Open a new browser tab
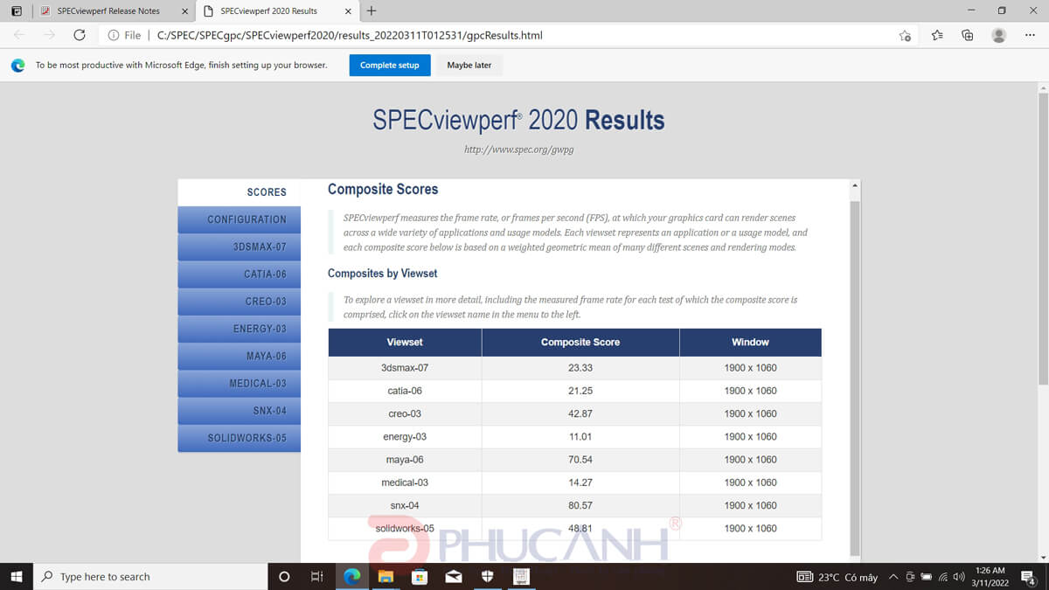The height and width of the screenshot is (590, 1049). pos(372,10)
